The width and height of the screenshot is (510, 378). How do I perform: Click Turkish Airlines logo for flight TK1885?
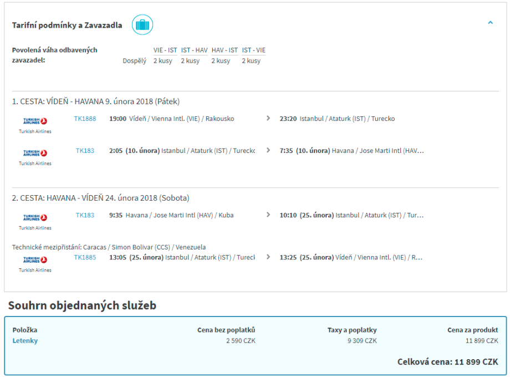[35, 259]
